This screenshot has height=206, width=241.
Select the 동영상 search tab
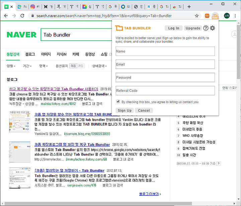click(90, 54)
